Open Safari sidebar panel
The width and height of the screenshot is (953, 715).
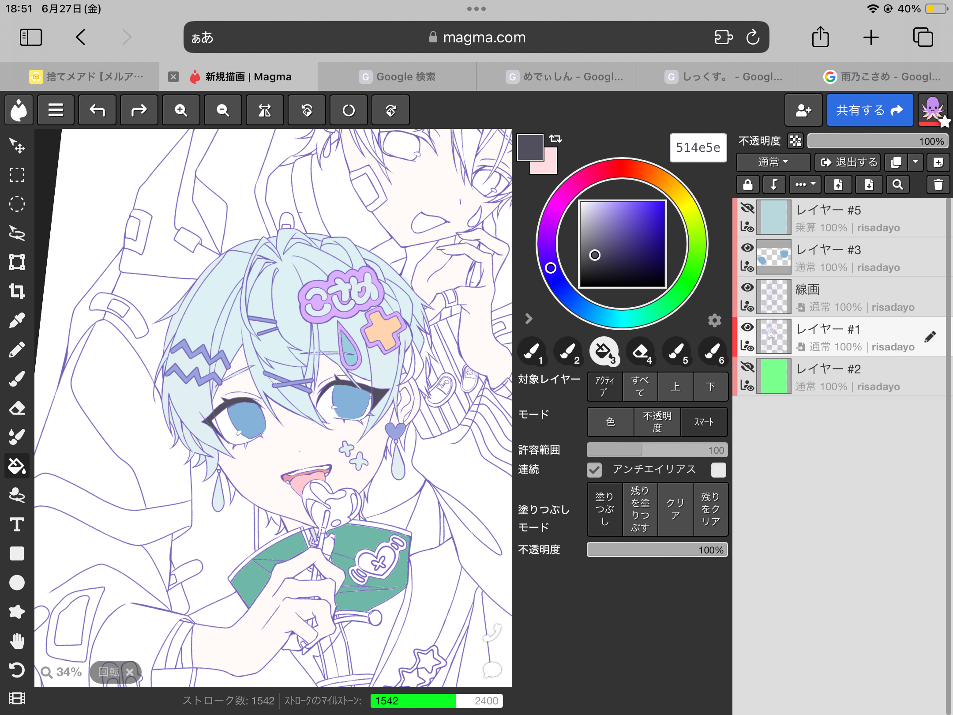tap(31, 38)
